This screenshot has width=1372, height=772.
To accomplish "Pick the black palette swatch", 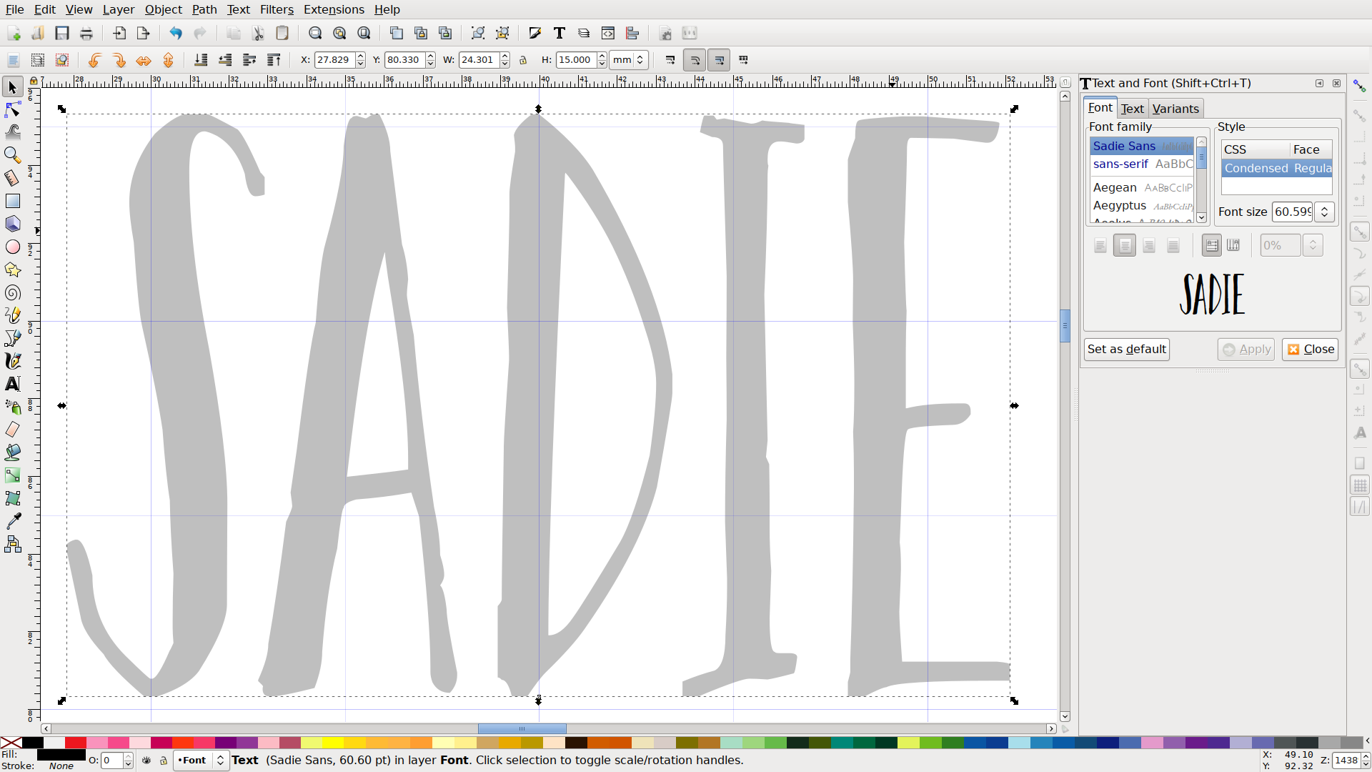I will (x=33, y=743).
